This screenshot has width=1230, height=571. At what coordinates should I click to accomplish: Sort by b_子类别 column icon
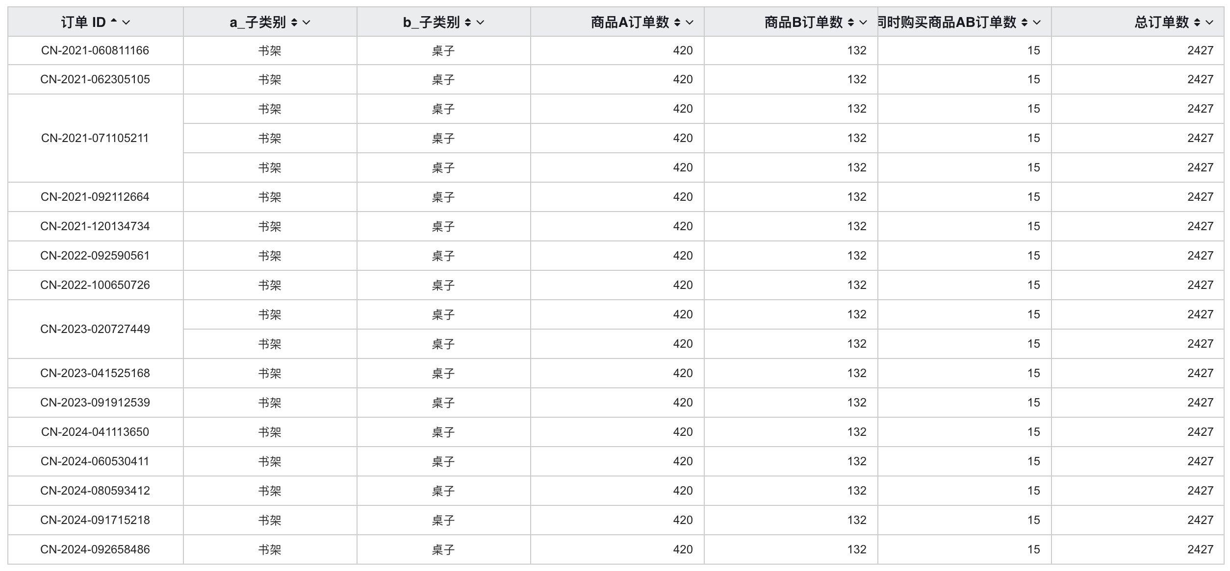pos(468,22)
